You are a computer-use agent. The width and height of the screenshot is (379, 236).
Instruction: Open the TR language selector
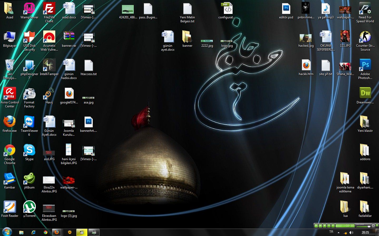pos(331,232)
